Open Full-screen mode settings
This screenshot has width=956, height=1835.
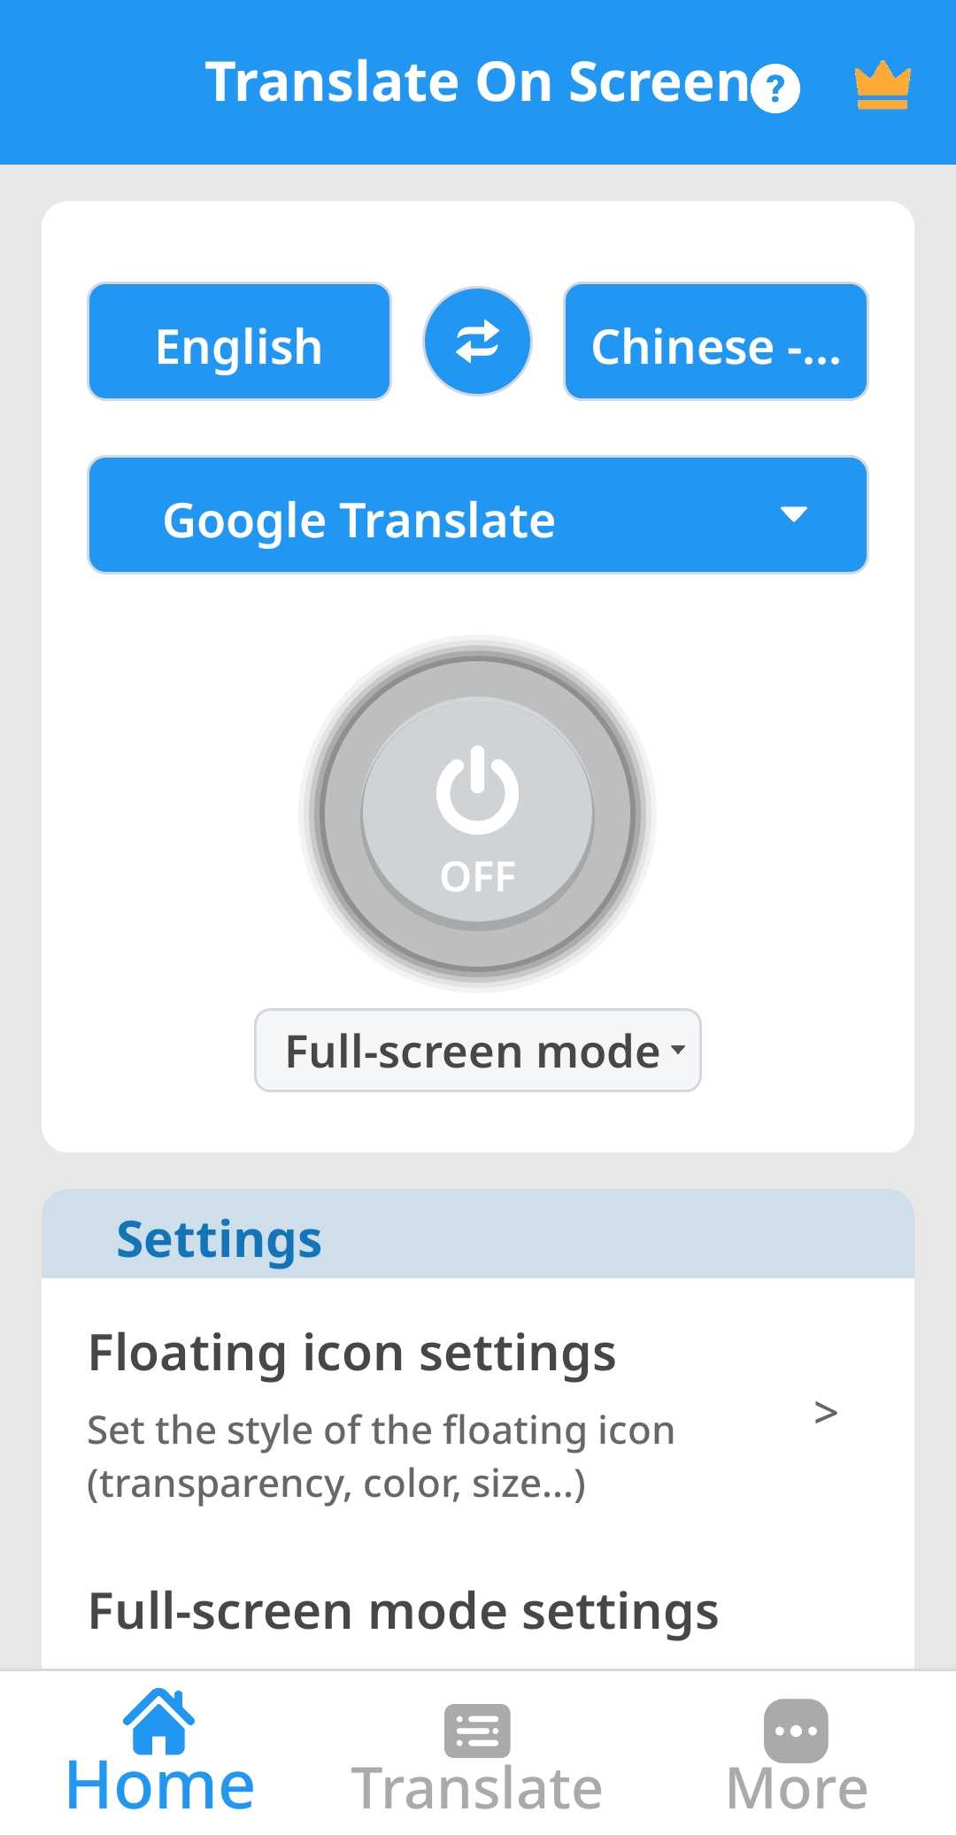[x=404, y=1611]
